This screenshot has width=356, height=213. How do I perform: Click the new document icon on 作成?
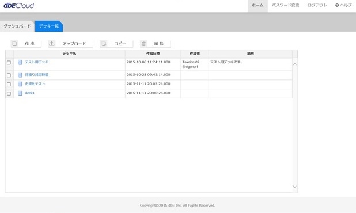point(14,44)
